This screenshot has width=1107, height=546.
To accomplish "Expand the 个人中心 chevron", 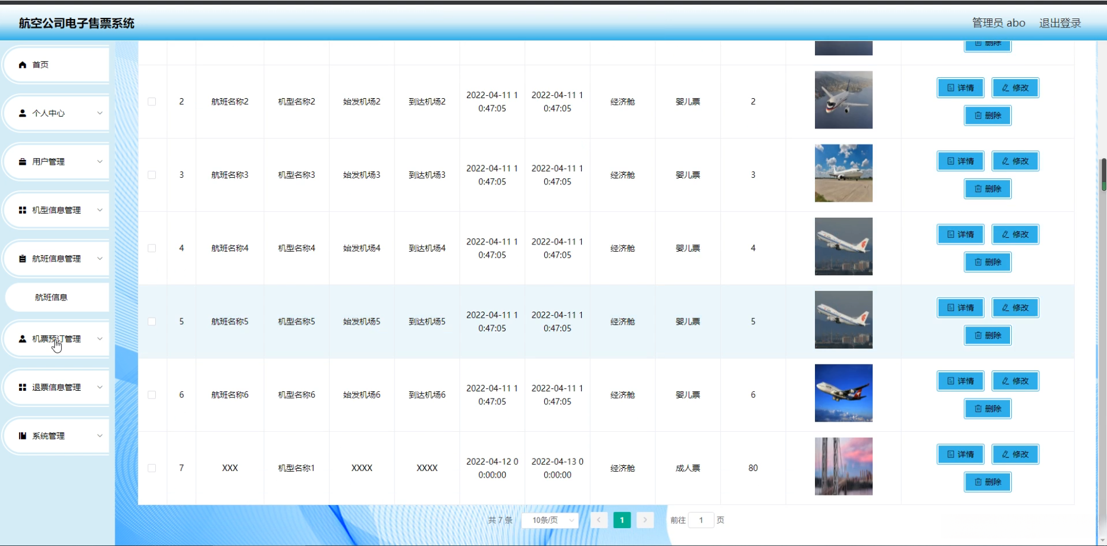I will click(100, 113).
